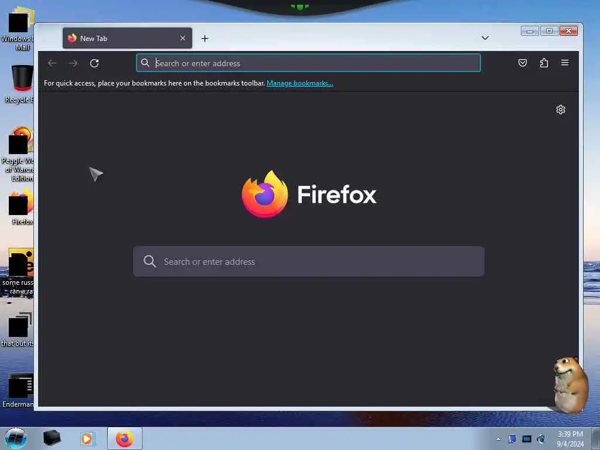
Task: Focus the top address bar field
Action: pyautogui.click(x=308, y=63)
